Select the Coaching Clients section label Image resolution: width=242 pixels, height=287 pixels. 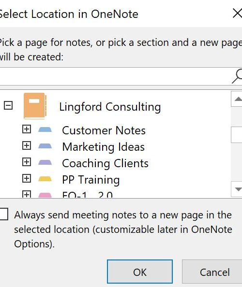105,163
